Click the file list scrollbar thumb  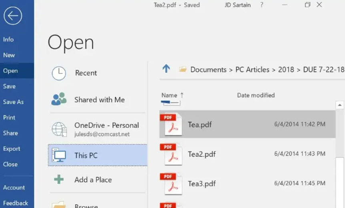340,182
